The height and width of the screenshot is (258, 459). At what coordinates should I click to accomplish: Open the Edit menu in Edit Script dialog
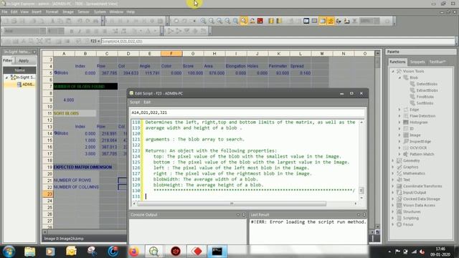coord(147,102)
